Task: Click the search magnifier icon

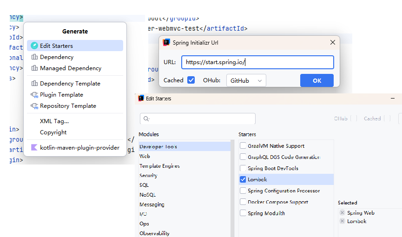Action: 146,118
